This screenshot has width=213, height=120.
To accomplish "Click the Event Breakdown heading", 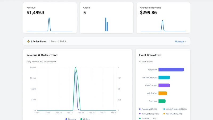I will (x=150, y=55).
